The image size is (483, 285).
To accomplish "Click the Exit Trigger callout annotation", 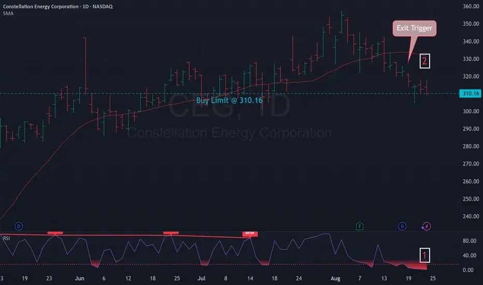I will click(x=414, y=28).
